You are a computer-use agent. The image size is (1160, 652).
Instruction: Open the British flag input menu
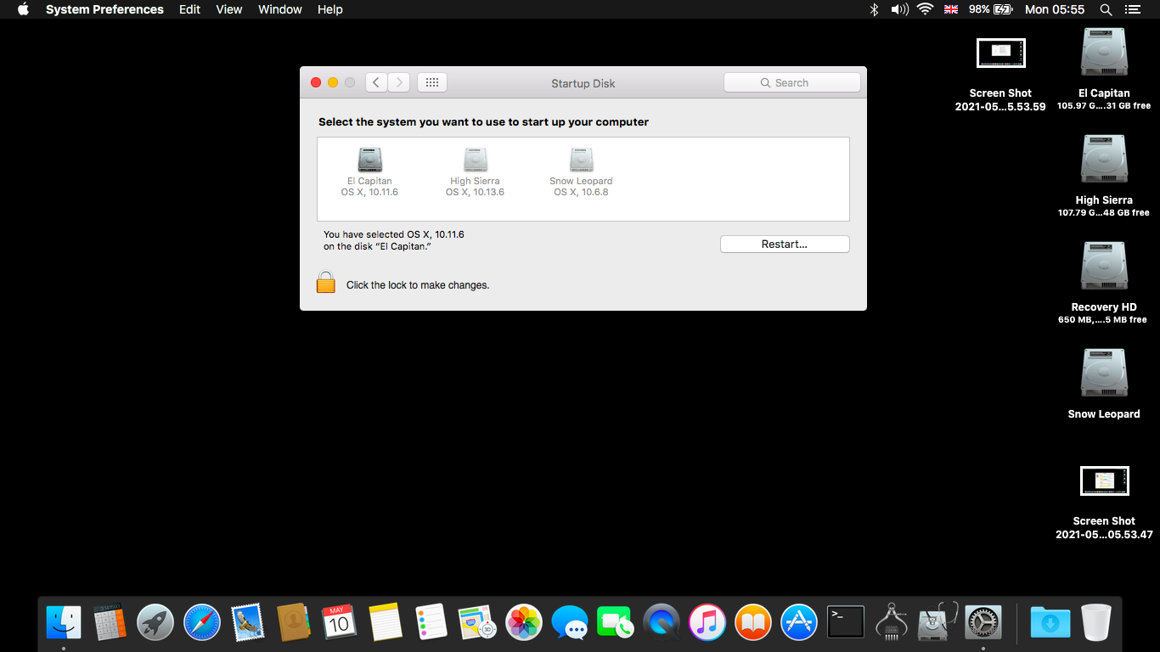click(x=951, y=9)
